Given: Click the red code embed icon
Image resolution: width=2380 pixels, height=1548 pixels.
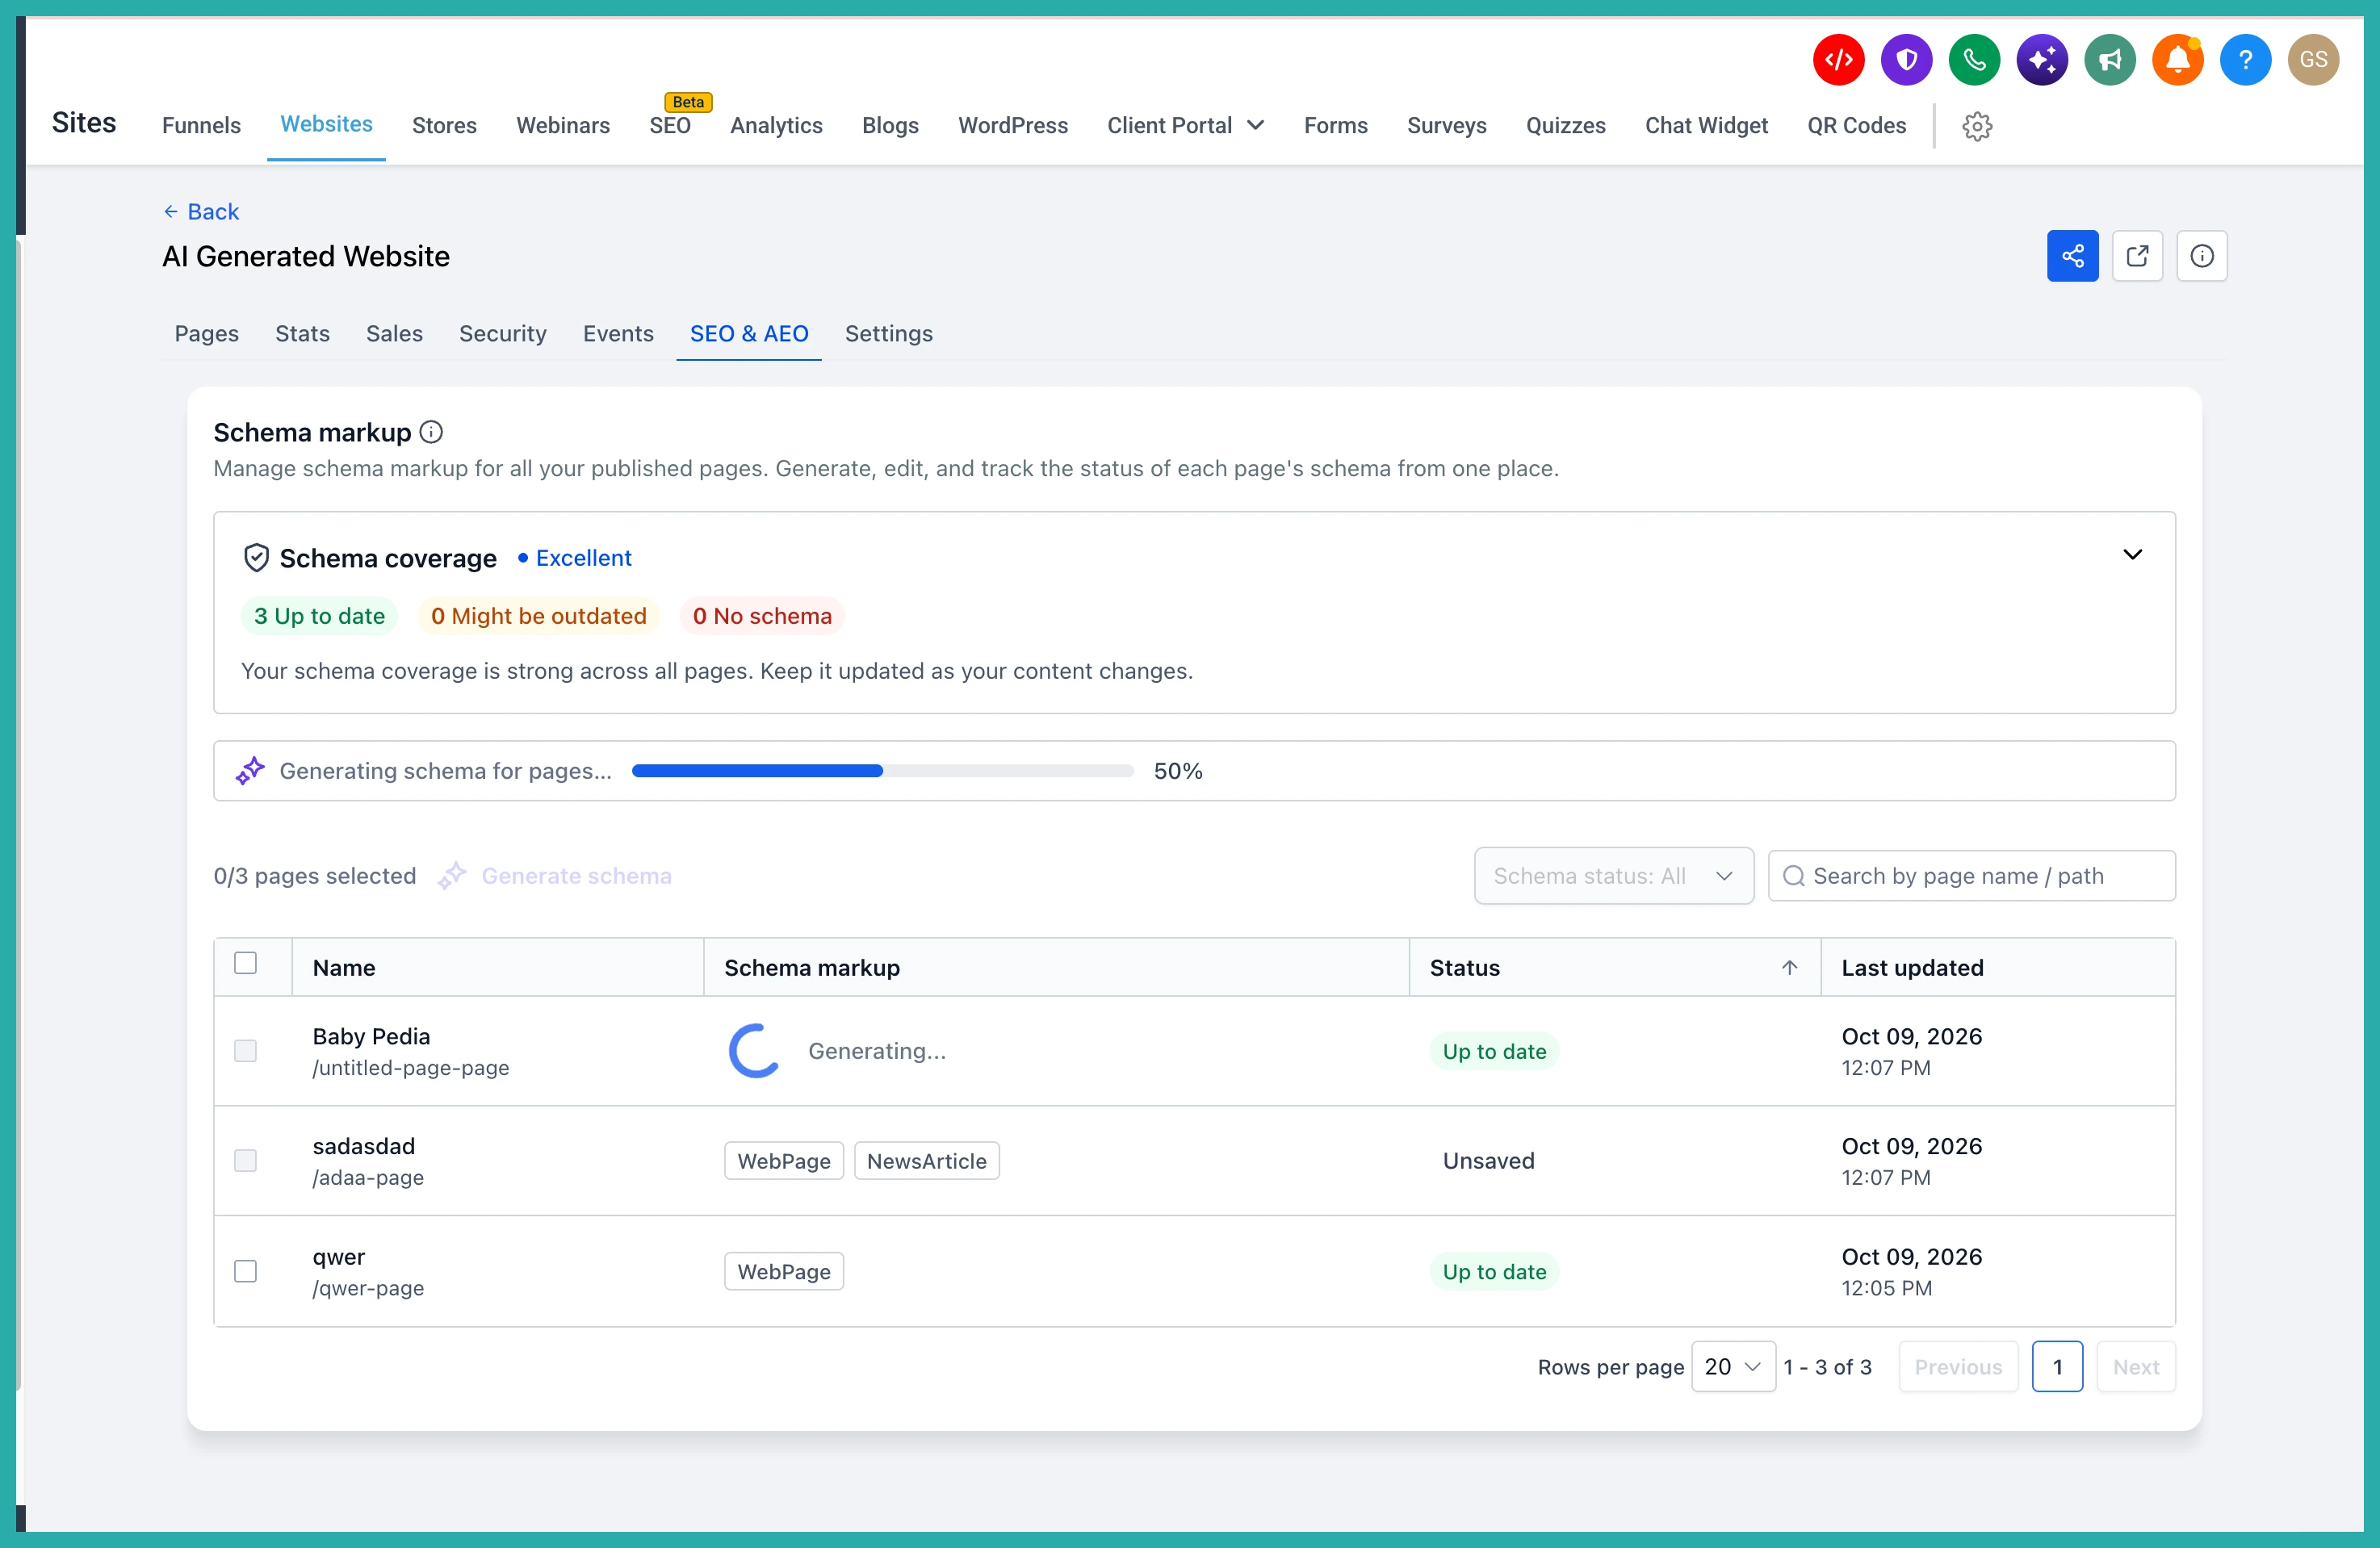Looking at the screenshot, I should 1838,60.
